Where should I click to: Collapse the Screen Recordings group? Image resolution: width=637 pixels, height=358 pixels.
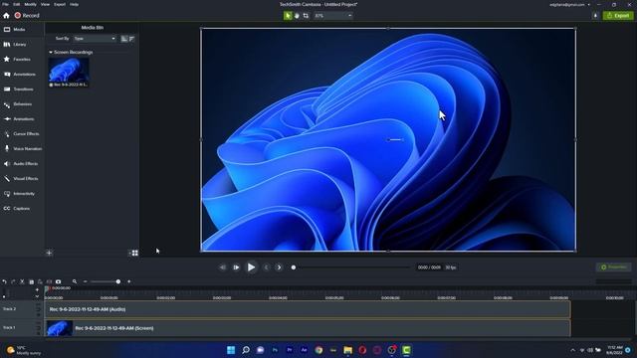click(51, 53)
